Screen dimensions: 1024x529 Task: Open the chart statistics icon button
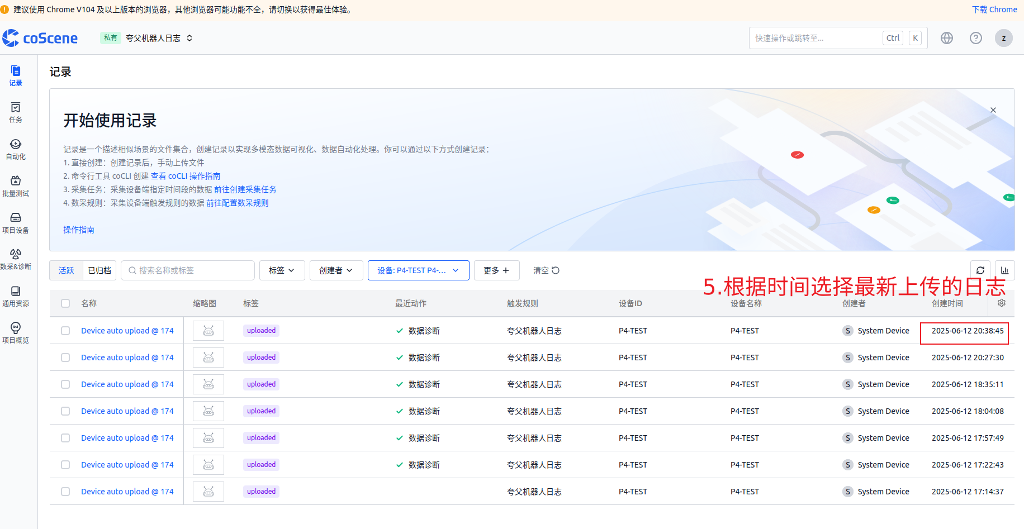1004,270
